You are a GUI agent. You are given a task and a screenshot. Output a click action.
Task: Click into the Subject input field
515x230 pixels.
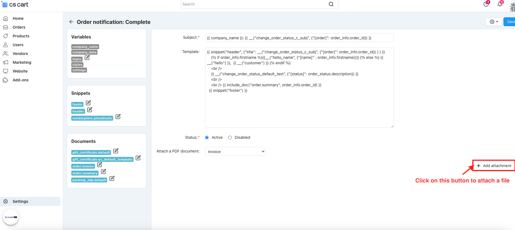click(x=299, y=38)
